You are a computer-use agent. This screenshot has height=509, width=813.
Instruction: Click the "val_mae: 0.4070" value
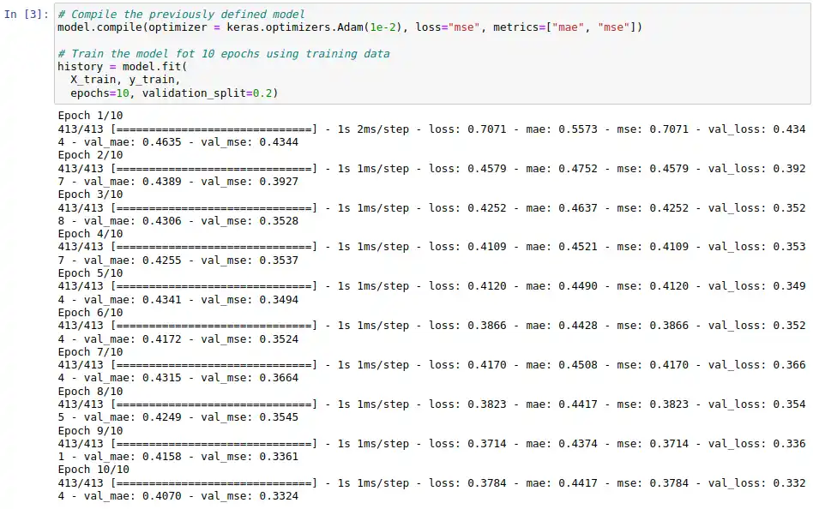[x=133, y=495]
